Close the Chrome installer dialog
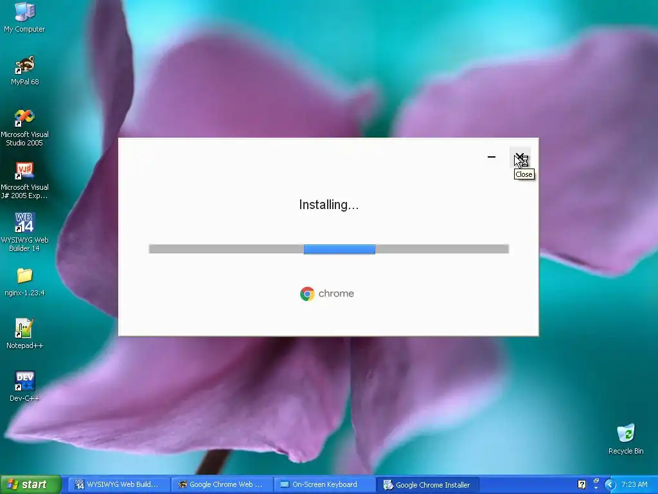The image size is (658, 494). pyautogui.click(x=520, y=157)
